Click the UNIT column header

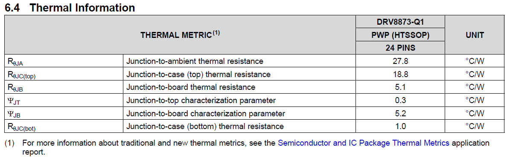point(474,35)
